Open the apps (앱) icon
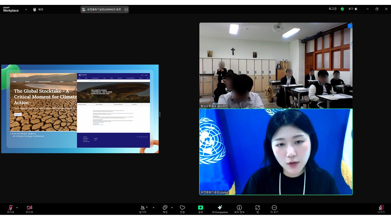 click(258, 208)
